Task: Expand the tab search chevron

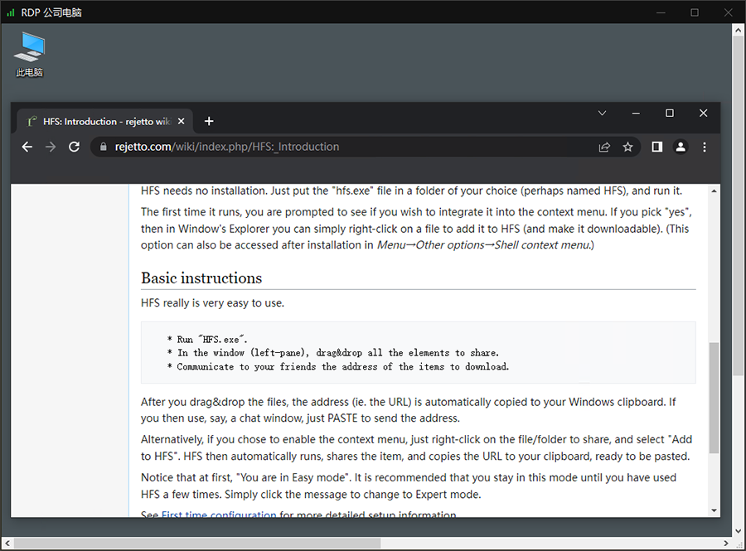Action: [602, 114]
